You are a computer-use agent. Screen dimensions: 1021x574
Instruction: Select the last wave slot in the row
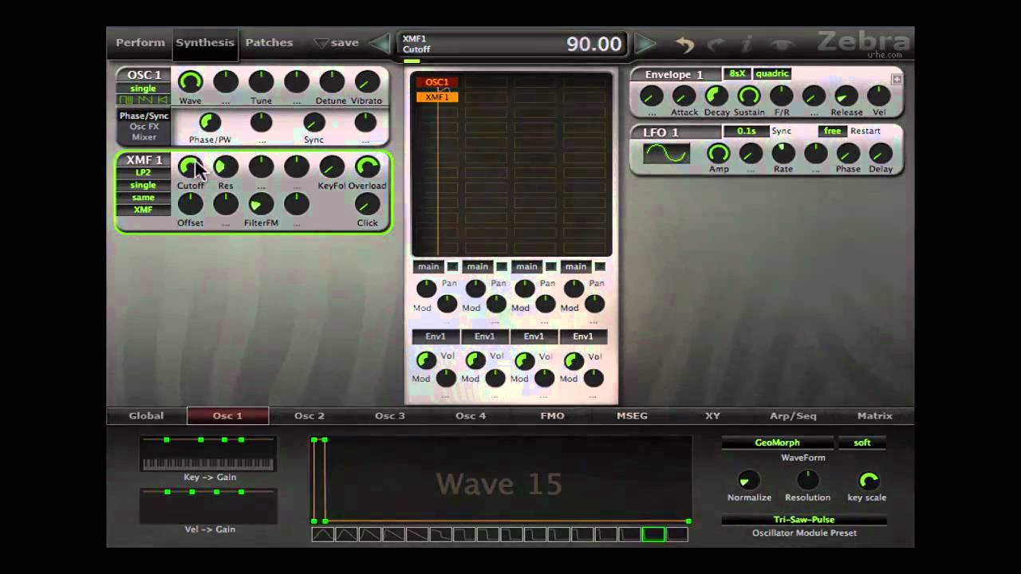tap(677, 534)
